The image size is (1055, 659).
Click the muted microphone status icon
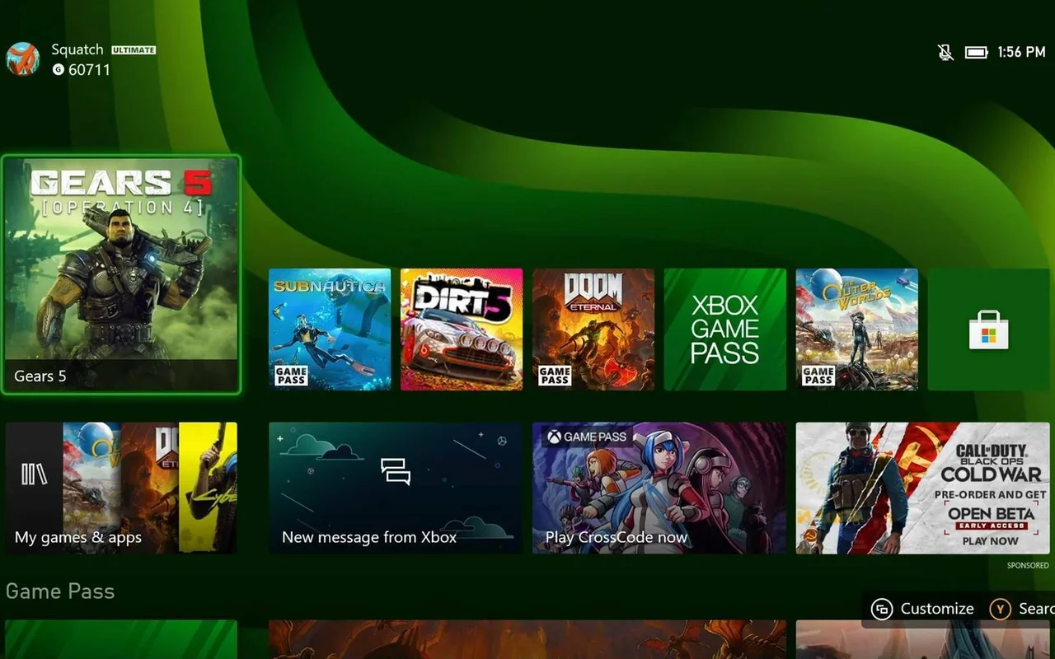point(945,53)
